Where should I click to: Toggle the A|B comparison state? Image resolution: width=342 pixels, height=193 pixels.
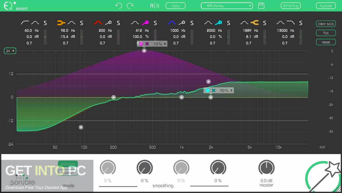155,6
